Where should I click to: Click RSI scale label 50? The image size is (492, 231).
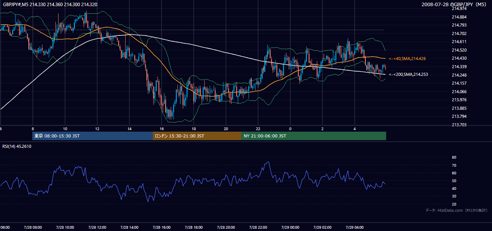[454, 181]
